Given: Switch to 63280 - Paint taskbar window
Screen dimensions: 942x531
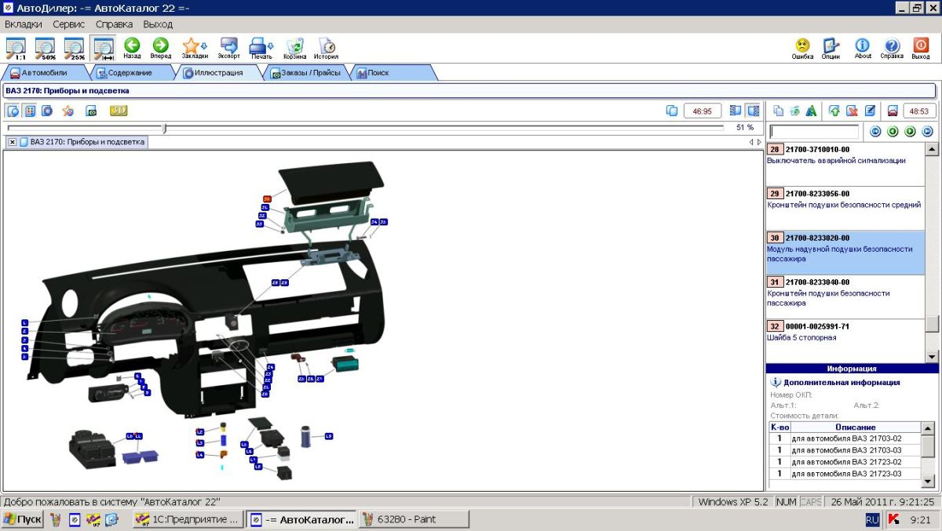Looking at the screenshot, I should coord(414,519).
